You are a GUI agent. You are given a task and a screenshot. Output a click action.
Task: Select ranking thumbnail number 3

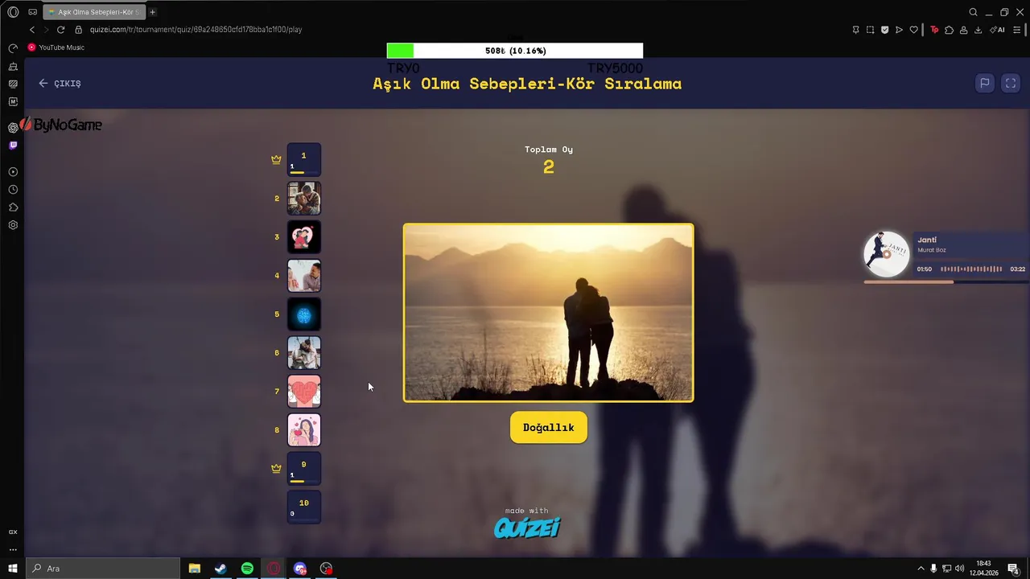[x=304, y=237]
